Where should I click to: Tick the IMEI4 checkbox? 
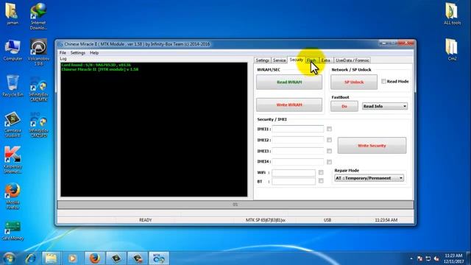(329, 162)
